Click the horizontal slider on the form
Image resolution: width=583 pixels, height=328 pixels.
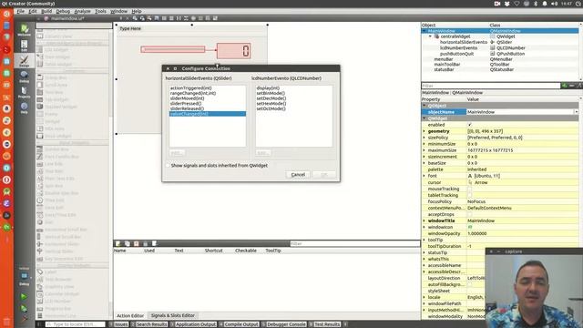pyautogui.click(x=173, y=49)
